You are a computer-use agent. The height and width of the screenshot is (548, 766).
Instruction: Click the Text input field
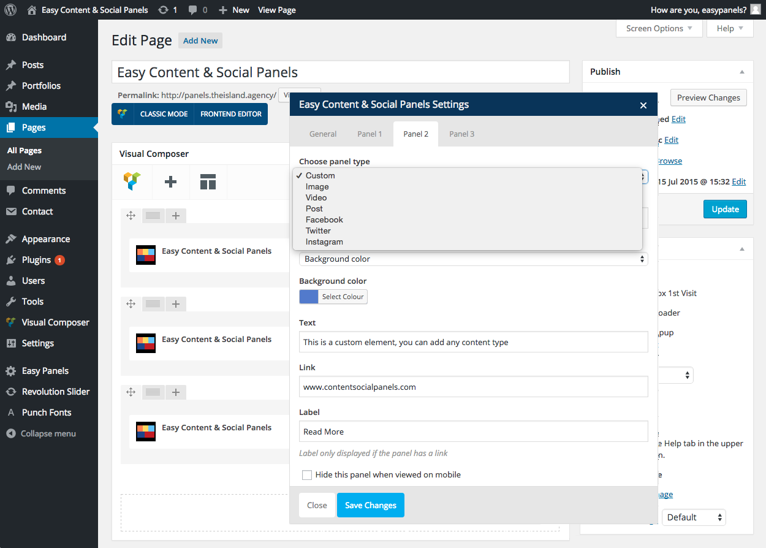[x=473, y=342]
